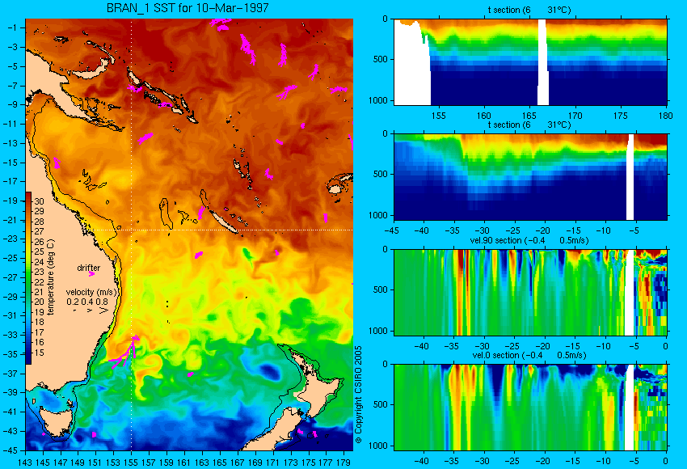Click the '143' longitude tick on the map
This screenshot has height=469, width=687.
click(x=25, y=462)
